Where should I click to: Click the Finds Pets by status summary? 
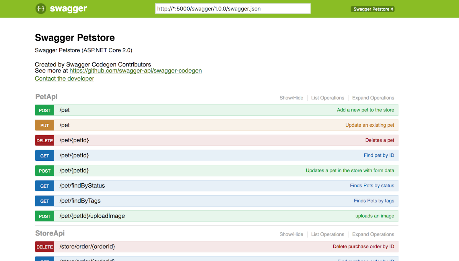[372, 186]
